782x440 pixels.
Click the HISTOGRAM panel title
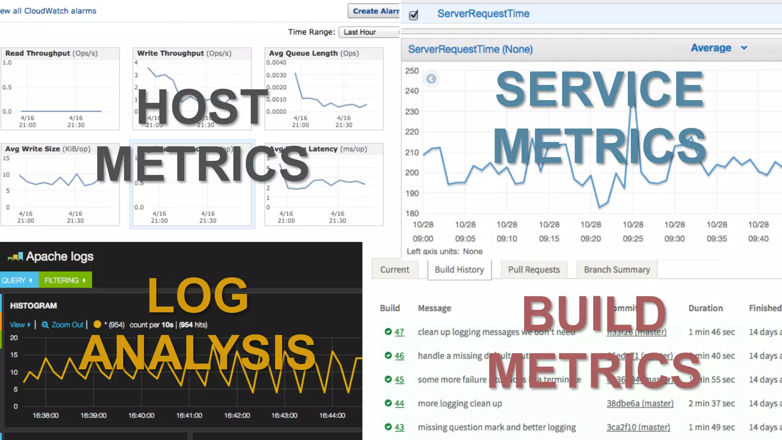coord(34,306)
